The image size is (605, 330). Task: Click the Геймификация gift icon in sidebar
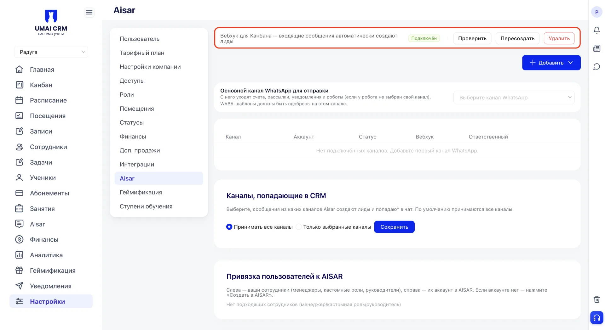(x=19, y=270)
